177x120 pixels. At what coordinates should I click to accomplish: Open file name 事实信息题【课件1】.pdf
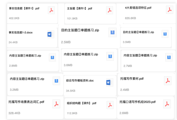coord(24,8)
